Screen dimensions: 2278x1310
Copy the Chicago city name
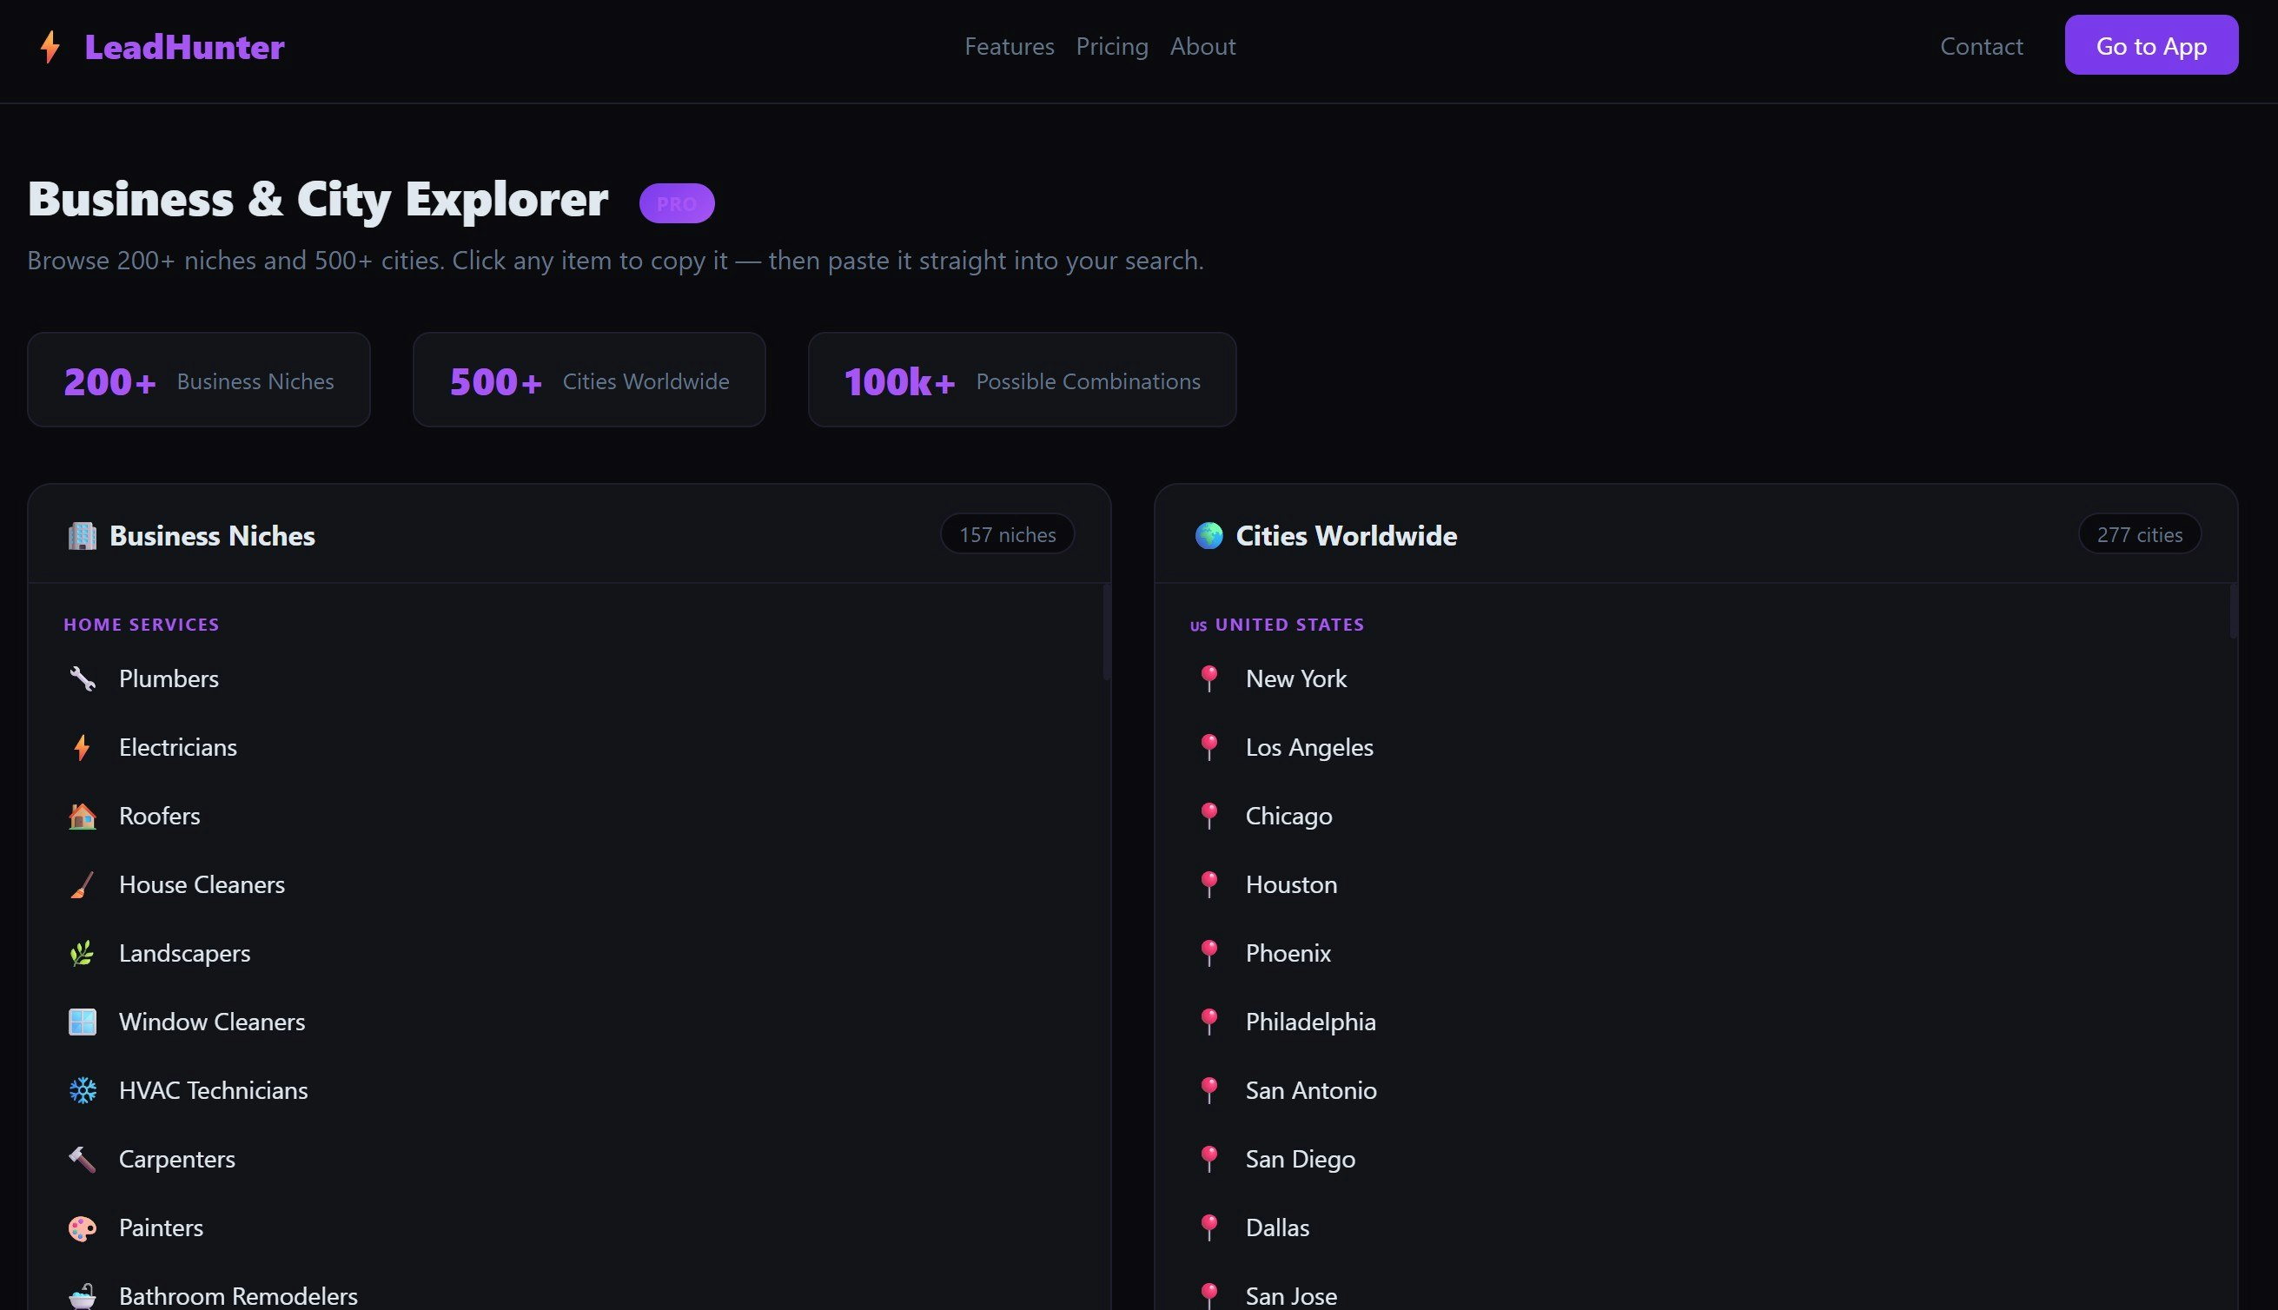point(1288,815)
